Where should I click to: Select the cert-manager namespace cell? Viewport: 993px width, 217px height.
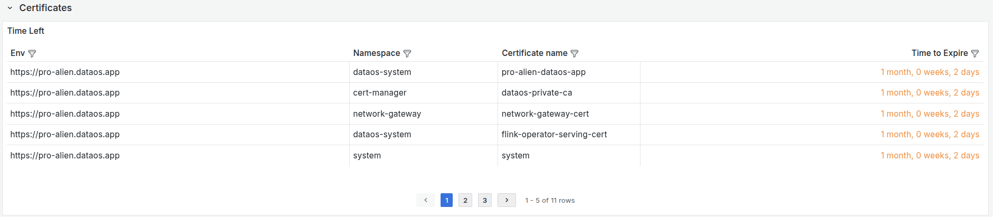(380, 93)
